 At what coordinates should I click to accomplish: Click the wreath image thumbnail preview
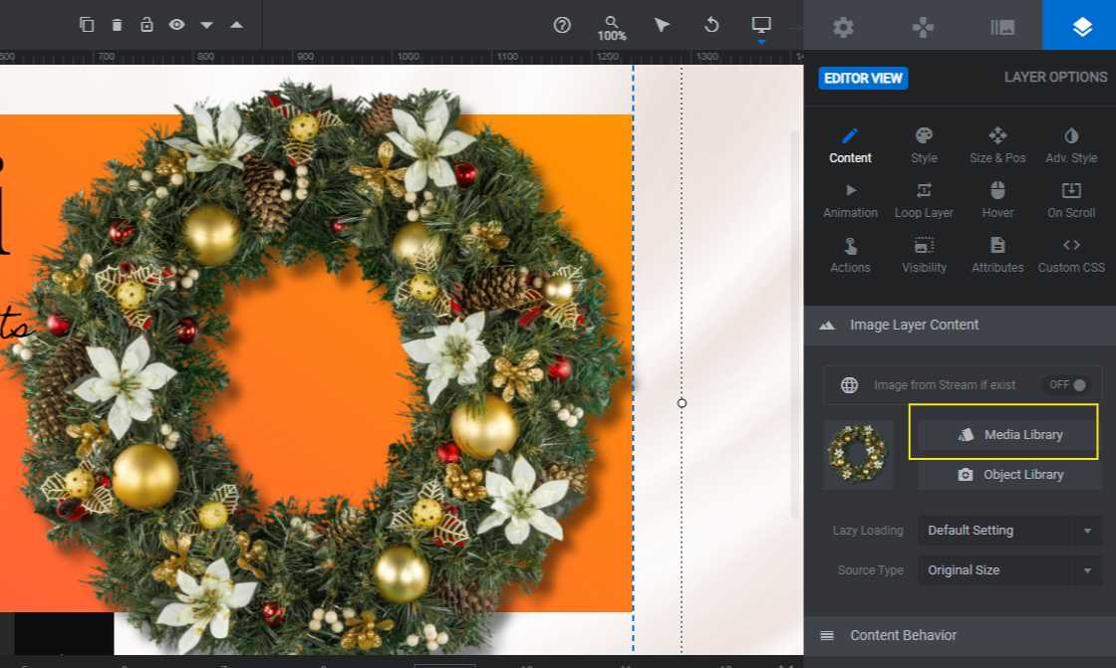(858, 454)
